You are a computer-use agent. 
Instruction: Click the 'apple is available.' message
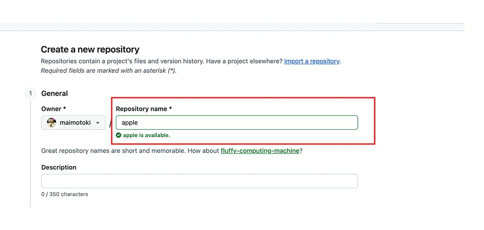point(146,135)
